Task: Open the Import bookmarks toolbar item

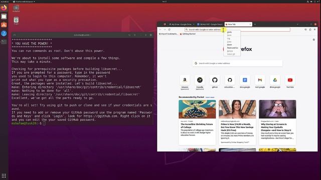Action: point(169,34)
